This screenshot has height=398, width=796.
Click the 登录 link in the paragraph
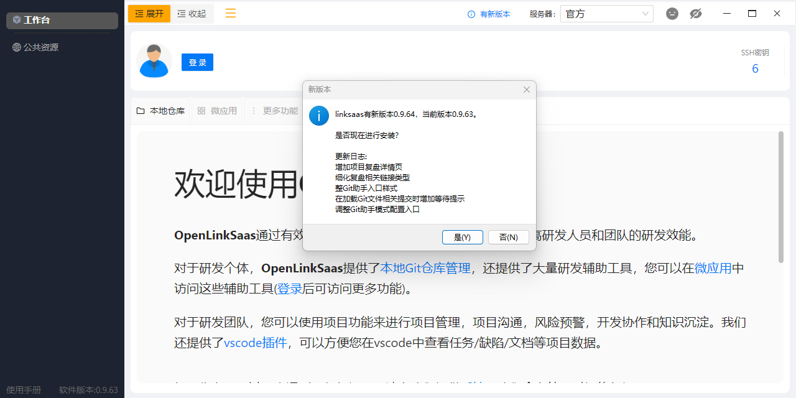(x=290, y=289)
